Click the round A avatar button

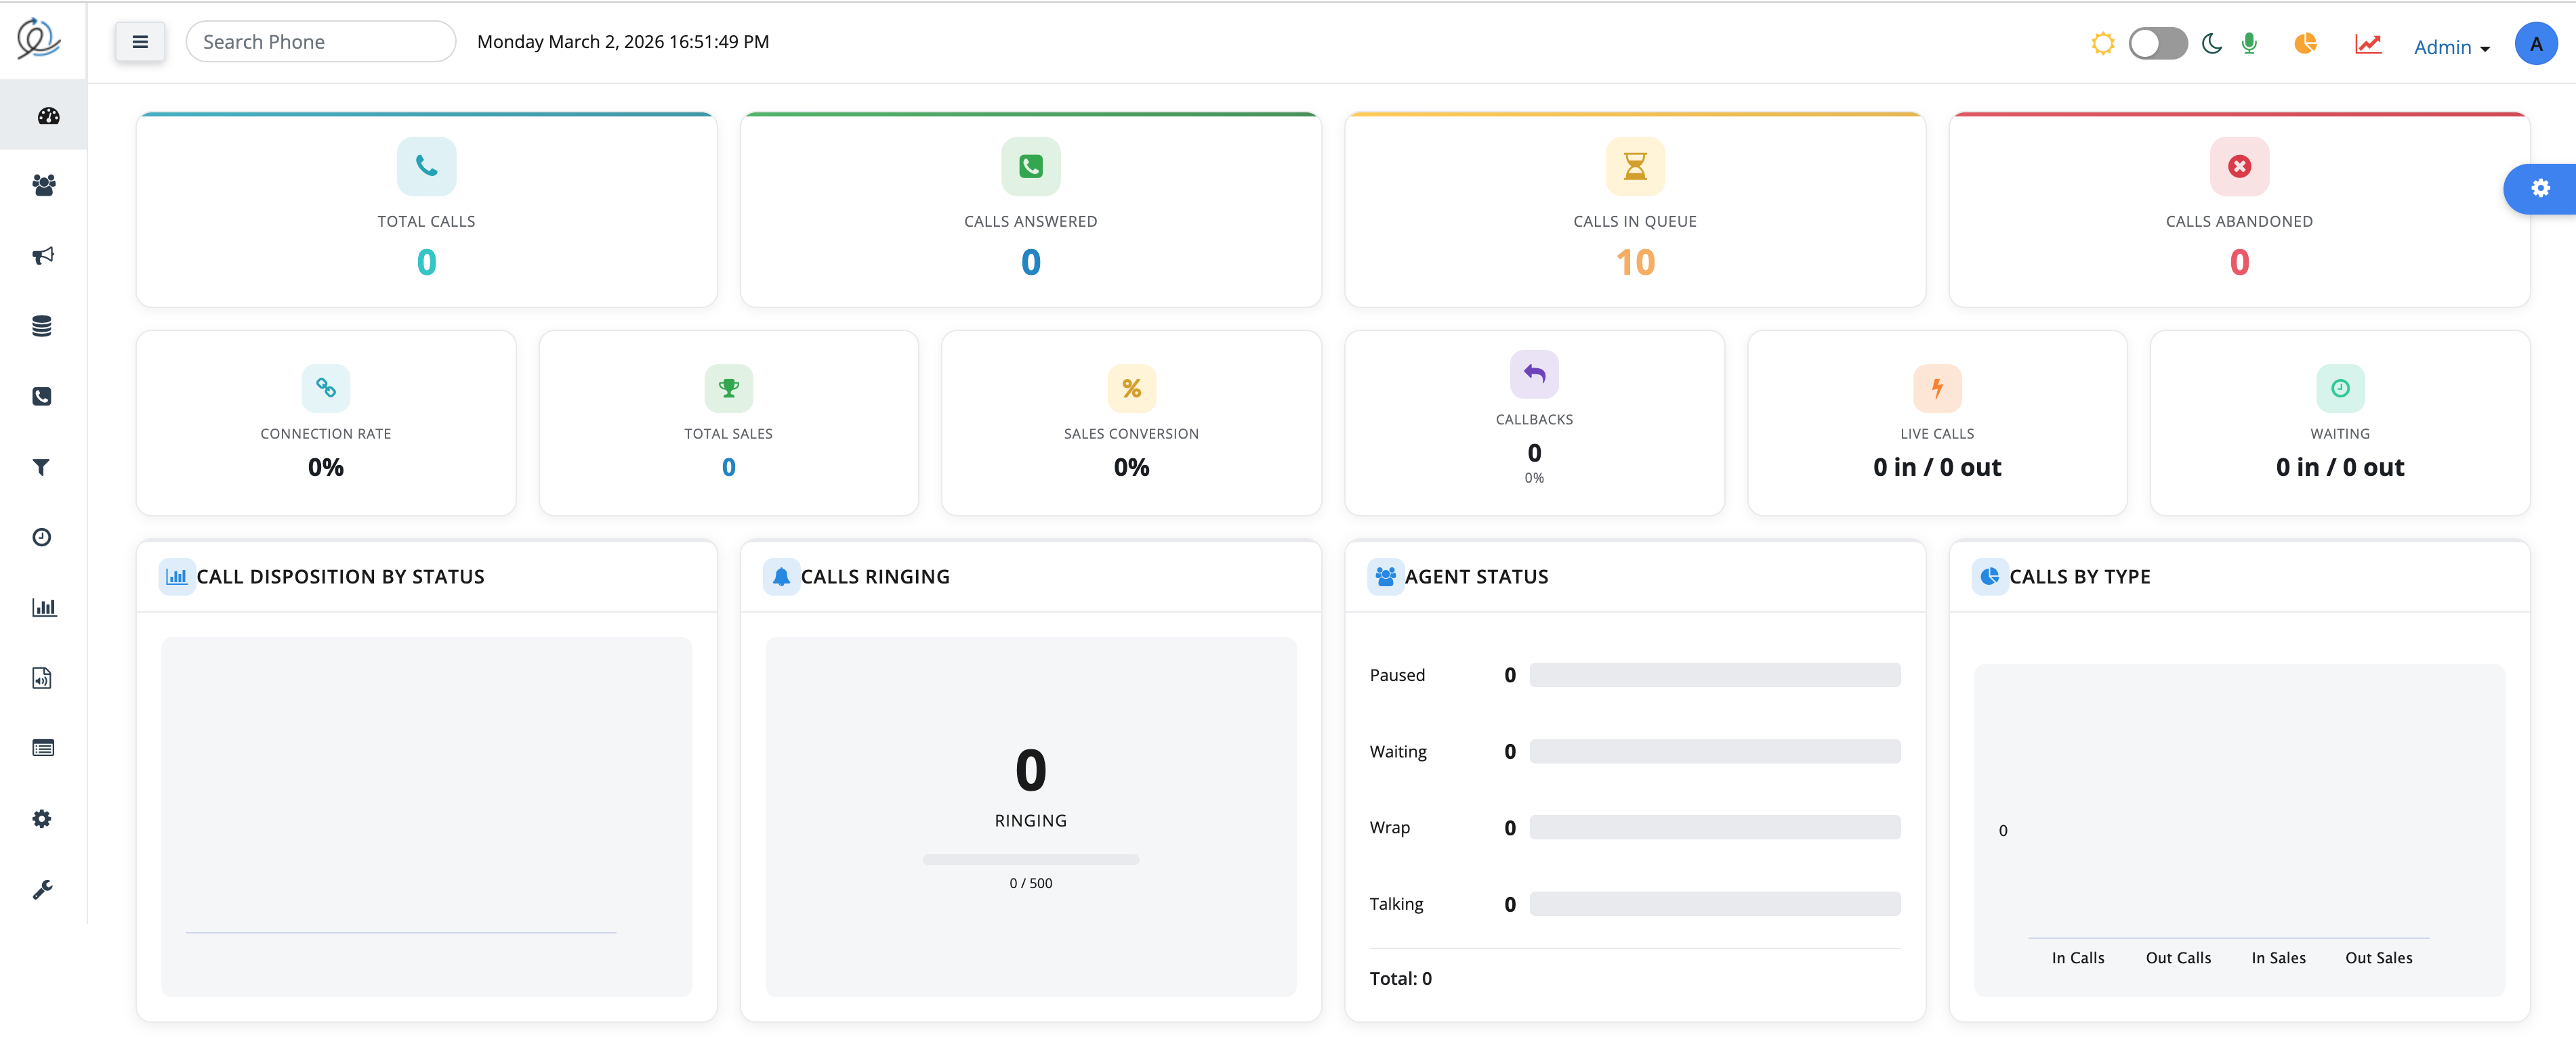(x=2535, y=44)
